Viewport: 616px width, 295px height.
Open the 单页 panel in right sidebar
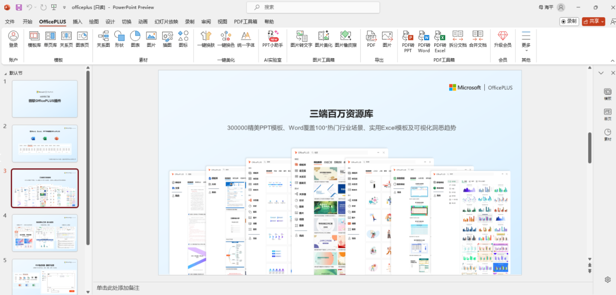coord(607,115)
